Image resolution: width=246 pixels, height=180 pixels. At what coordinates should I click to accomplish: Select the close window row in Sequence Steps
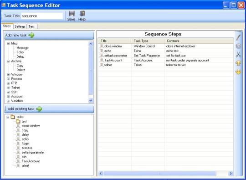(166, 46)
